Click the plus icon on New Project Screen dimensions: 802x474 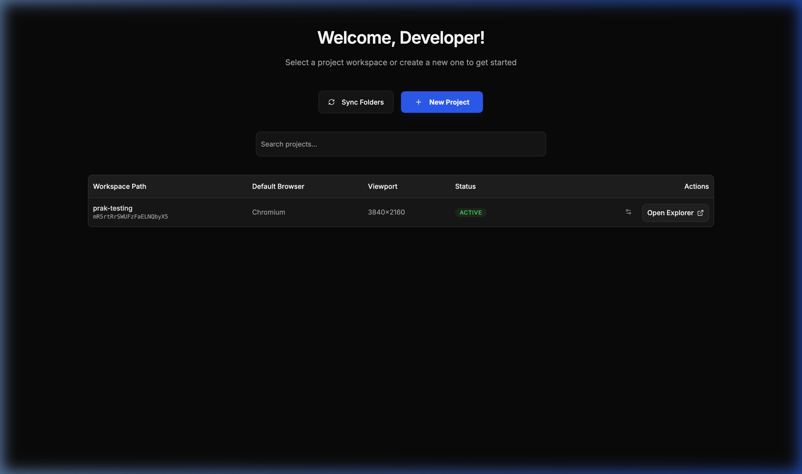pos(418,102)
